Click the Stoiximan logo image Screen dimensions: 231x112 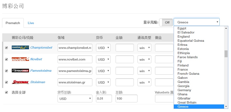[x=20, y=82]
